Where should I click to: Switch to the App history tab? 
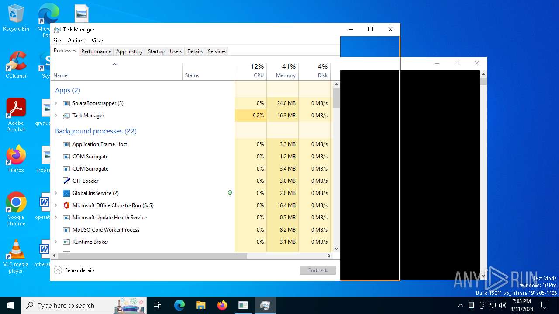(129, 51)
